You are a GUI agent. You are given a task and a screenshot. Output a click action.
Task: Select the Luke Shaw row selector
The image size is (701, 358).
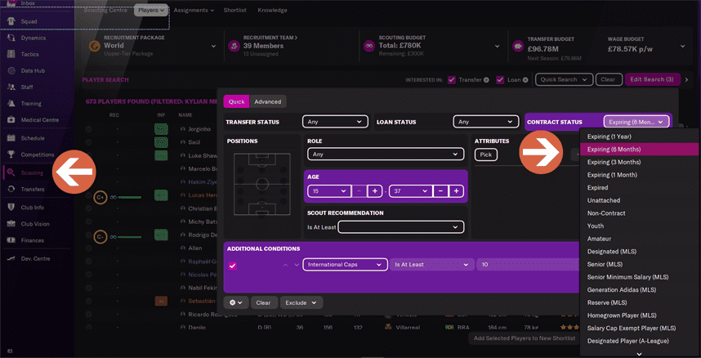tap(88, 155)
